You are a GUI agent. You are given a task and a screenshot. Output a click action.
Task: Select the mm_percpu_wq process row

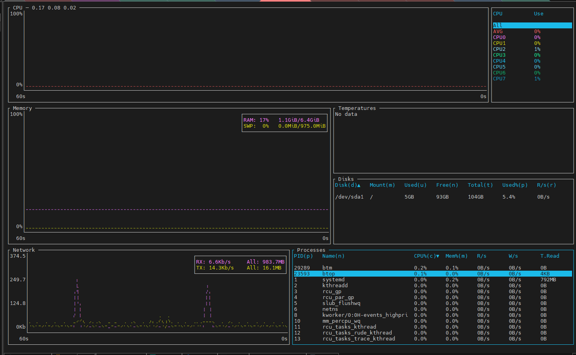pyautogui.click(x=433, y=321)
